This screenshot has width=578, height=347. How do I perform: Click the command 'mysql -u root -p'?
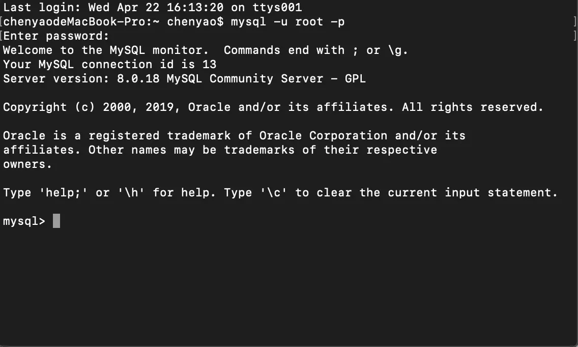click(x=288, y=22)
